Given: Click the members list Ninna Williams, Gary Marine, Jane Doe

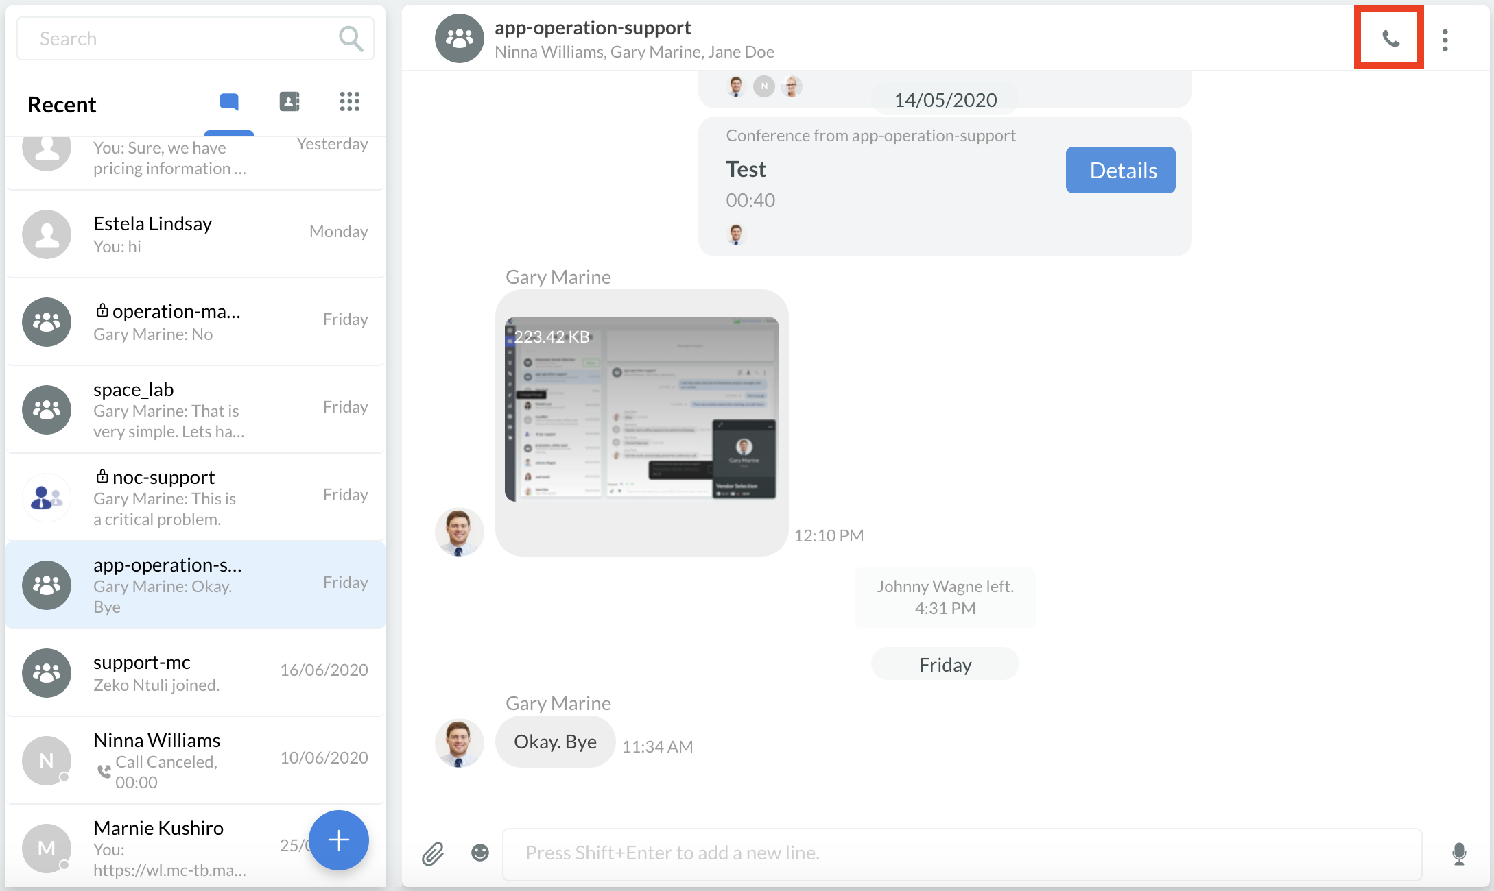Looking at the screenshot, I should (x=634, y=52).
